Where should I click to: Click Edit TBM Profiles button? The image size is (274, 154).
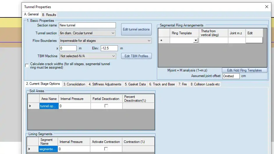point(136,56)
